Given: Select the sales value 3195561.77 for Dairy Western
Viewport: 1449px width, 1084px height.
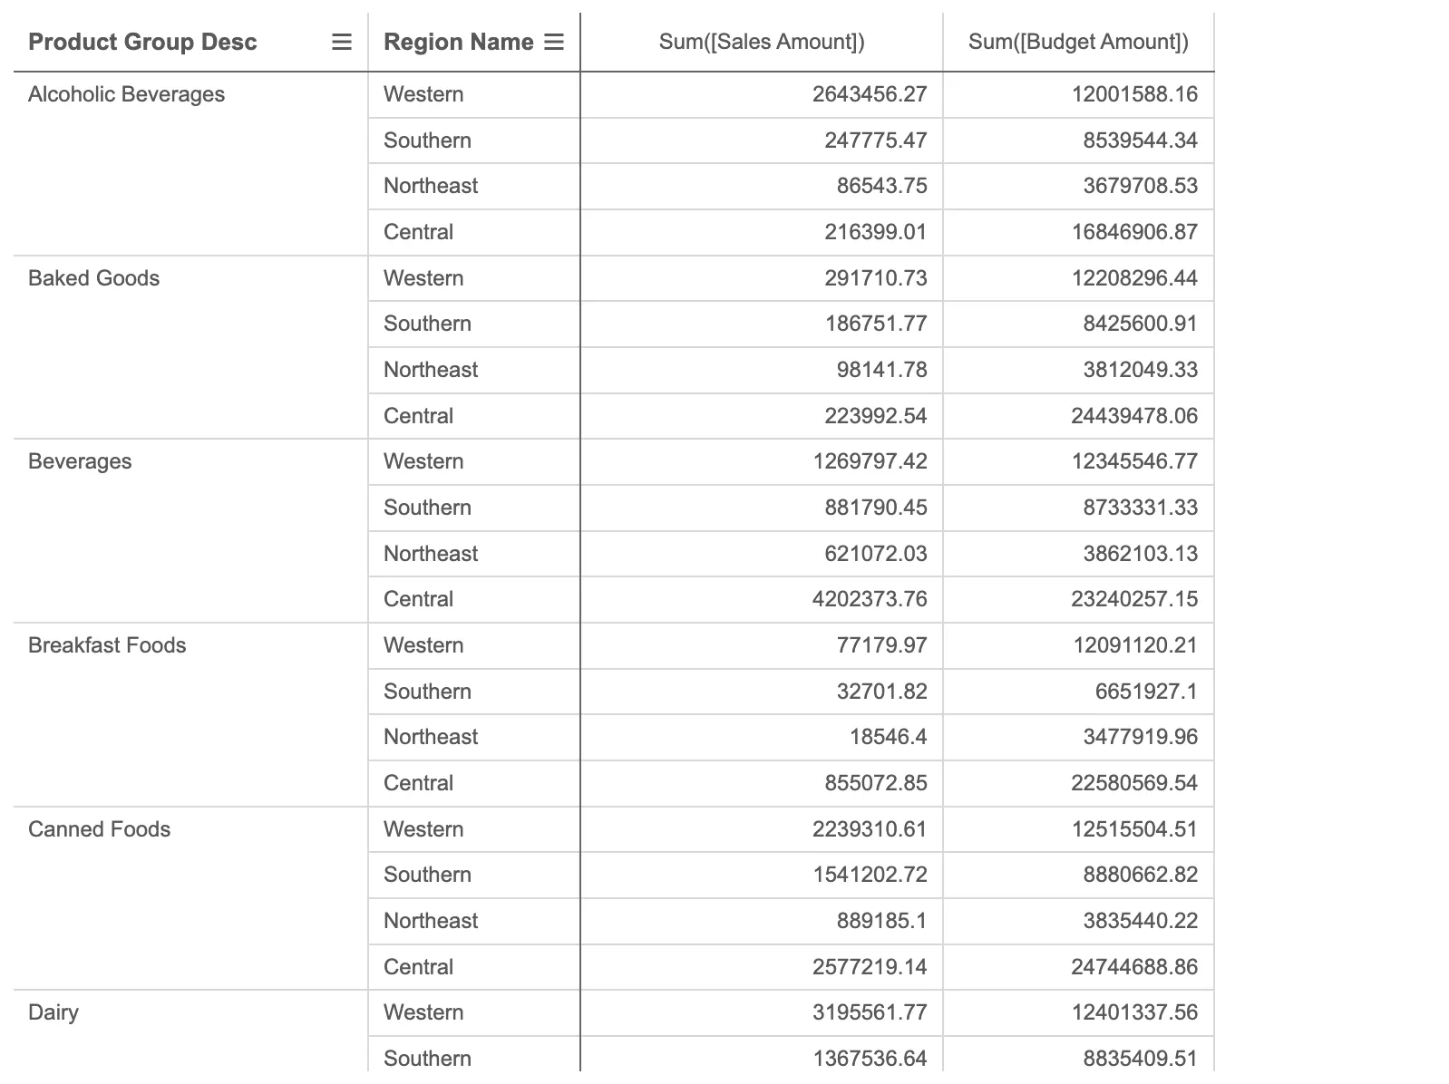Looking at the screenshot, I should pos(870,1012).
